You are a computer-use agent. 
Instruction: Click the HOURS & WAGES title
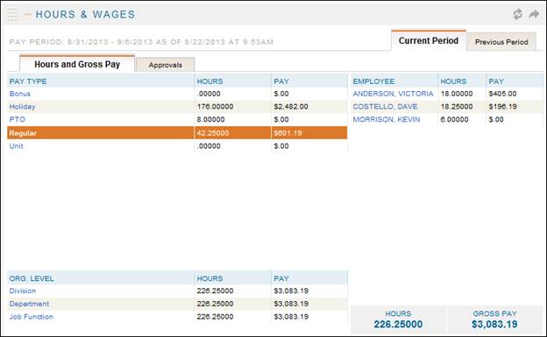(x=85, y=14)
